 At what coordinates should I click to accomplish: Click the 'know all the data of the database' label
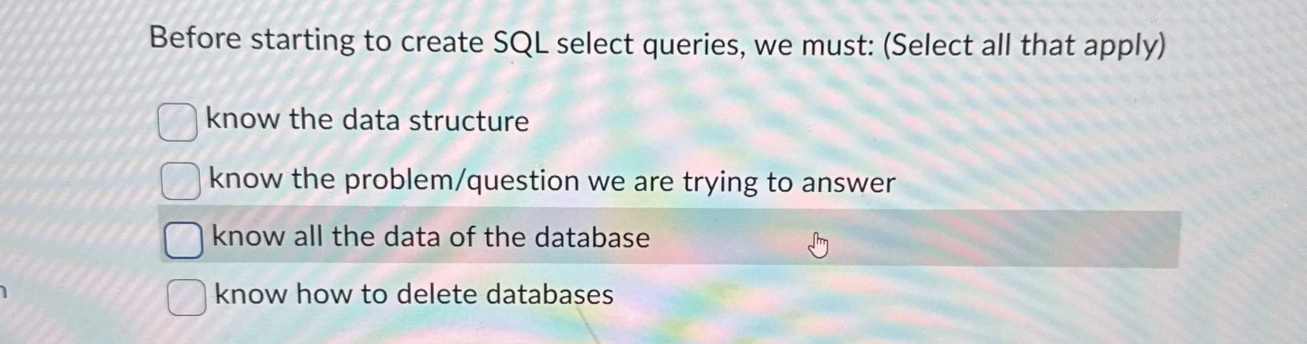[429, 238]
